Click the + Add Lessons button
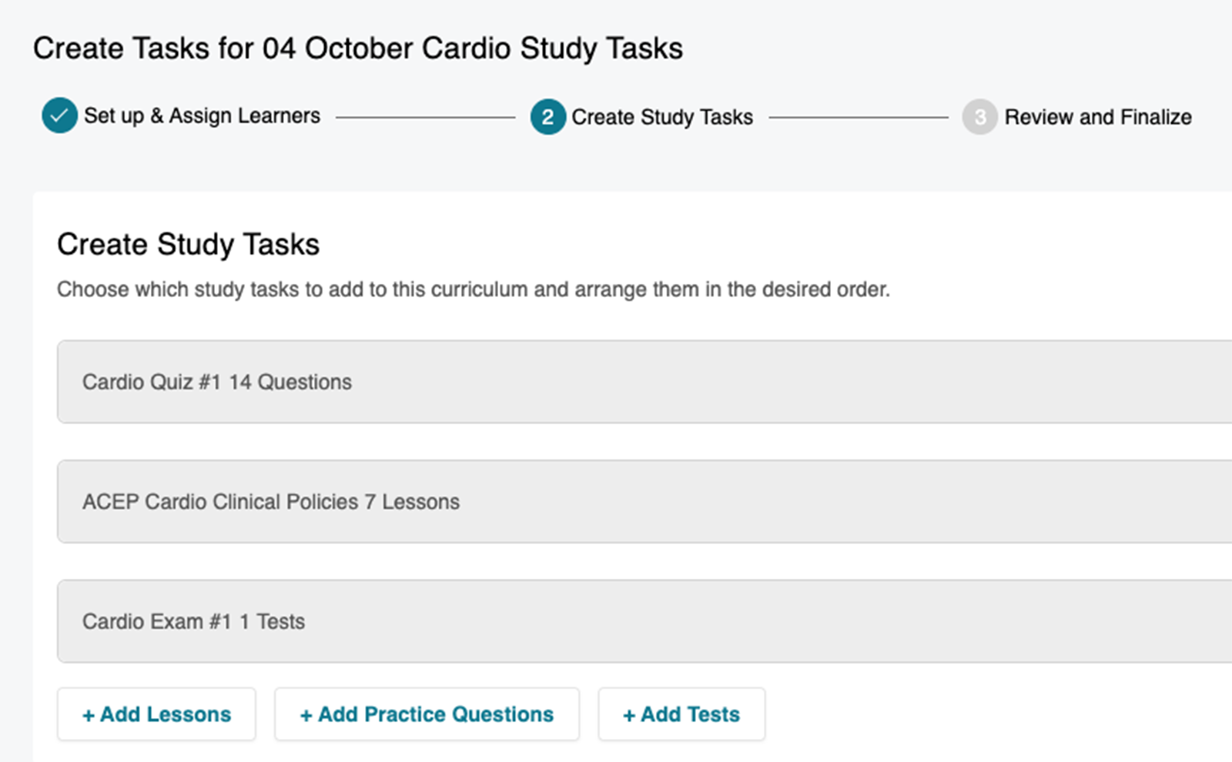The image size is (1232, 762). click(x=156, y=714)
